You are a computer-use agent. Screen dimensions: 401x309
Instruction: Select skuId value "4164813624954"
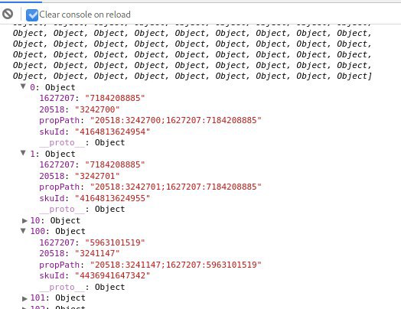point(112,132)
